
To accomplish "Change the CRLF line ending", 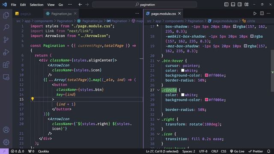I will click(214, 151).
